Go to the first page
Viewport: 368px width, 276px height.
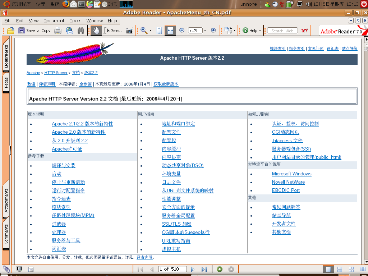pyautogui.click(x=141, y=269)
